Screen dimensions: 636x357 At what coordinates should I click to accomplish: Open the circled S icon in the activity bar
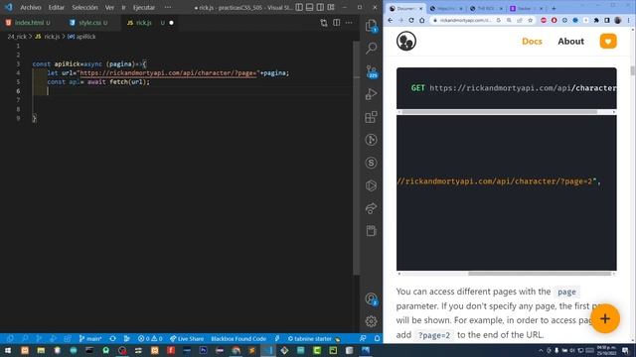tap(371, 163)
